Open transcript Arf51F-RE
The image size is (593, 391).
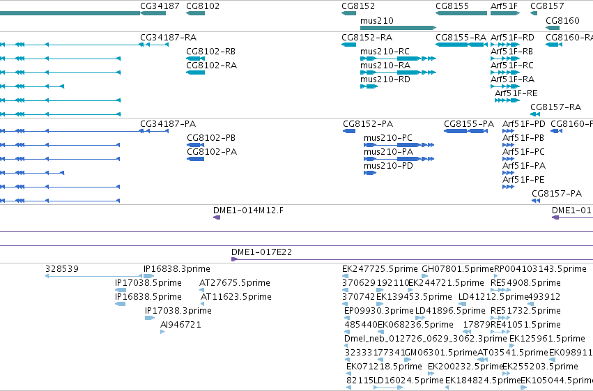click(x=516, y=93)
